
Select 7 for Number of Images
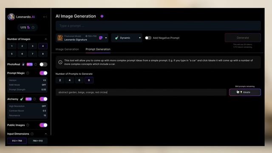pyautogui.click(x=32, y=54)
